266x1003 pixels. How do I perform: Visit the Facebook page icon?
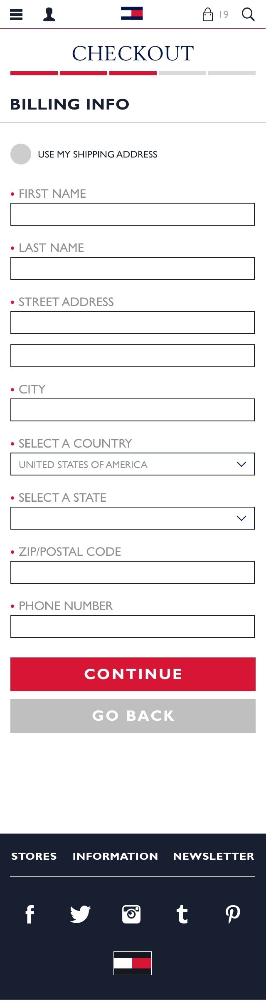30,914
